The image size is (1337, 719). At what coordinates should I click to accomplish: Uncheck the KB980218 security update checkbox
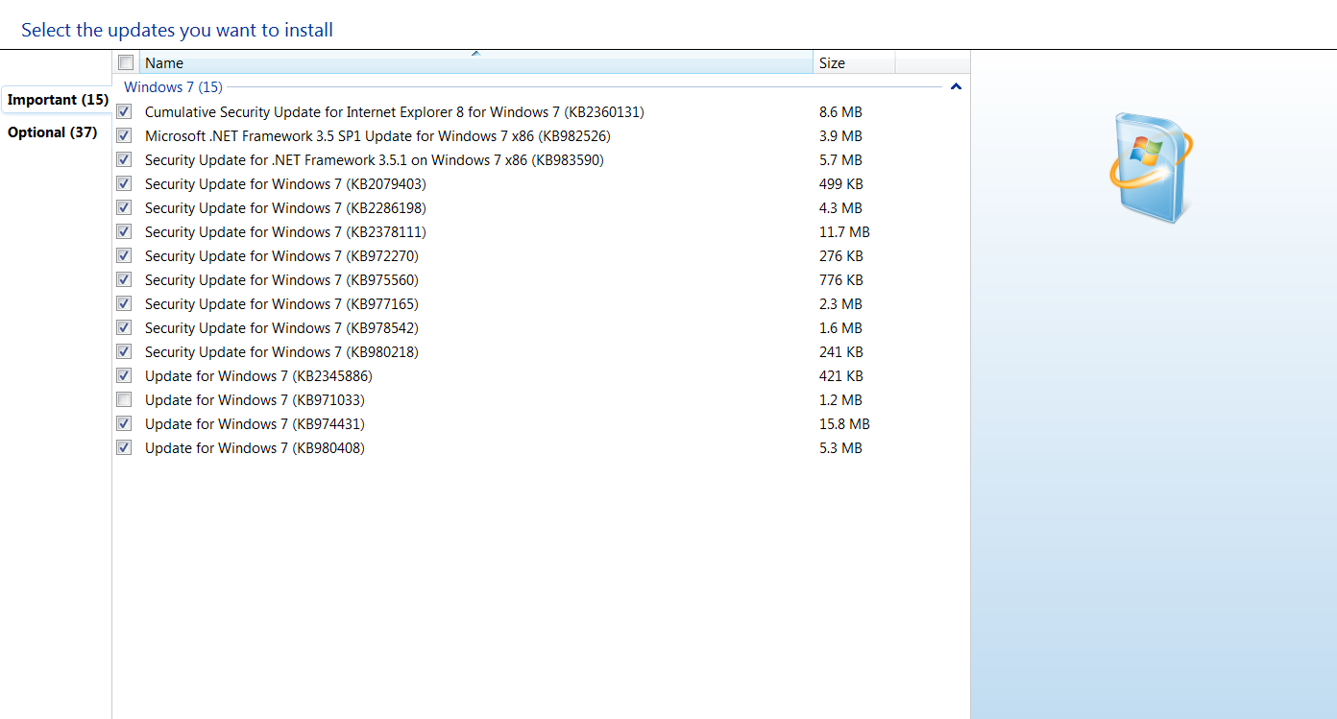124,351
